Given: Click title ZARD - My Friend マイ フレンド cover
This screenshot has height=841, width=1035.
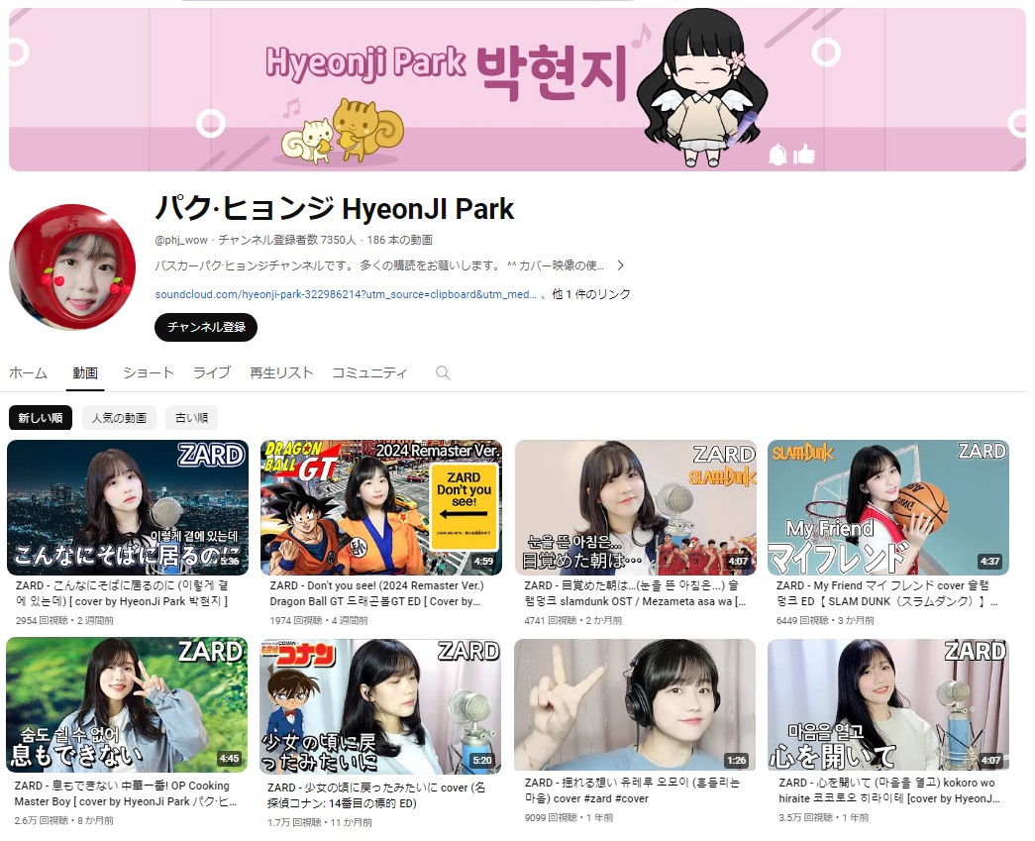Looking at the screenshot, I should point(887,593).
